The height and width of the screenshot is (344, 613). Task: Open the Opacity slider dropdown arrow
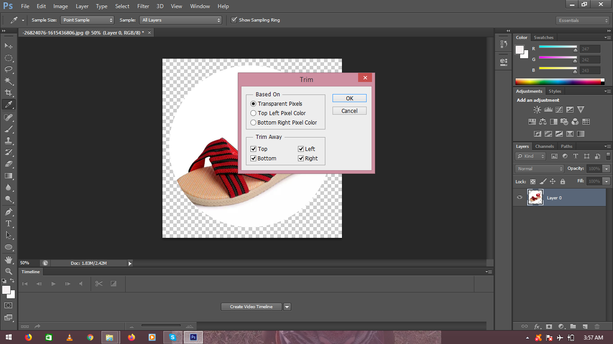coord(607,168)
